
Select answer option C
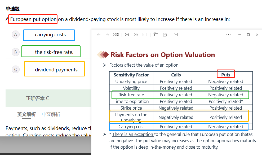[x=16, y=70]
